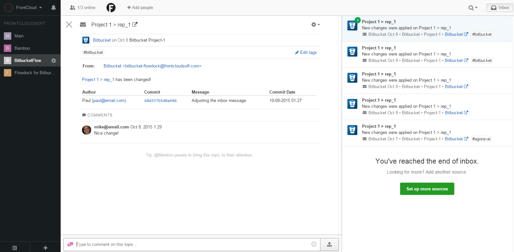The image size is (514, 252).
Task: Click #bitbucket tag on first inbox item
Action: click(482, 34)
